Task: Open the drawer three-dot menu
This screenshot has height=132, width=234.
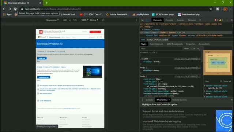Action: (x=142, y=100)
